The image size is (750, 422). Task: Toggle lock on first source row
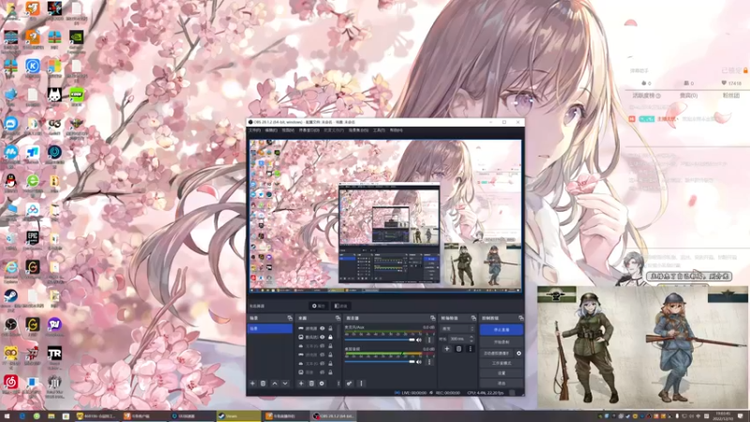330,329
